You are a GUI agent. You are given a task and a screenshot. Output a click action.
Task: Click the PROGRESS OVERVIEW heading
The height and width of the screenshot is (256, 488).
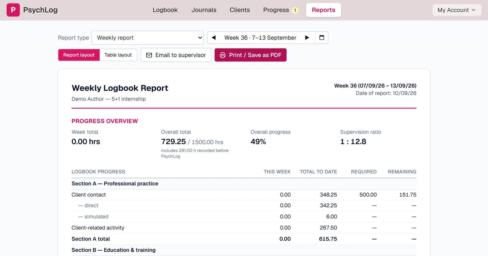point(105,121)
